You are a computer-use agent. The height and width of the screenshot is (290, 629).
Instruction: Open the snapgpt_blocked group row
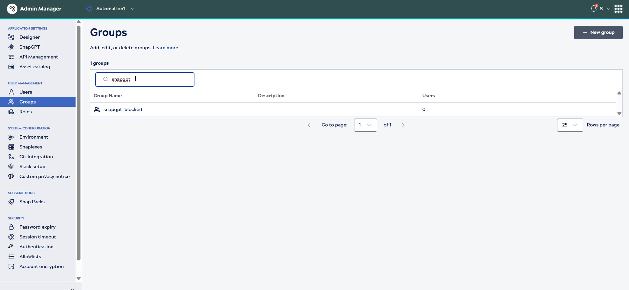pyautogui.click(x=353, y=110)
